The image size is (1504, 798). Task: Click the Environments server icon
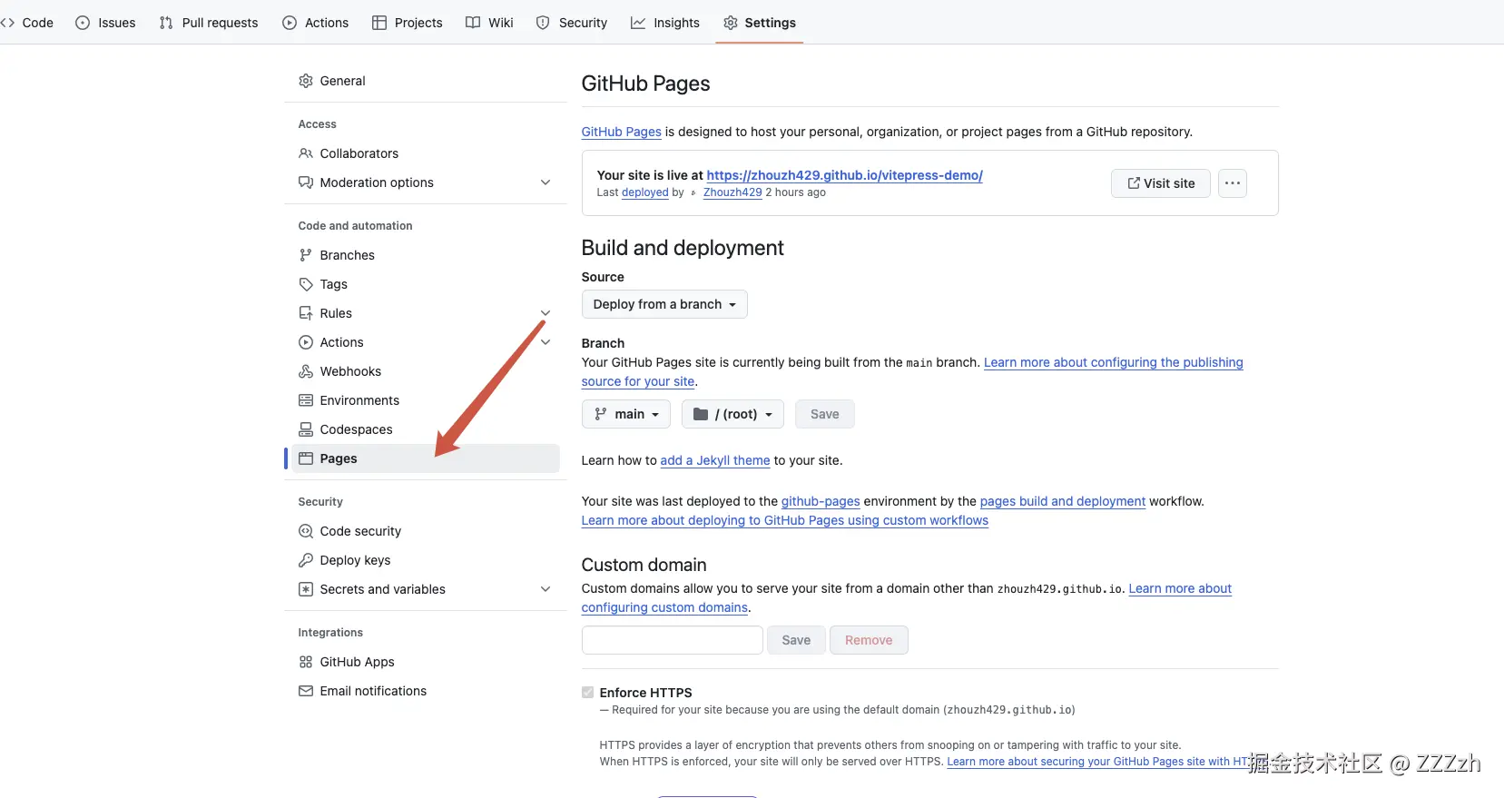tap(306, 400)
